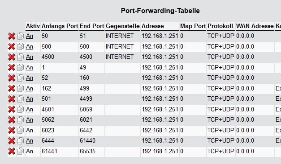Select the Gegenstelle column header
Screen dimensions: 281x164
point(123,26)
